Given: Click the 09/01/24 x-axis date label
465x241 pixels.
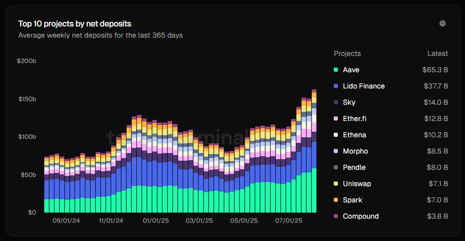Looking at the screenshot, I should (x=66, y=221).
